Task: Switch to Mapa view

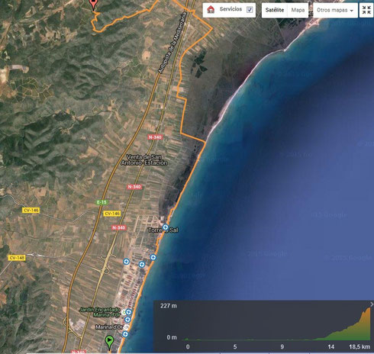Action: [x=298, y=10]
